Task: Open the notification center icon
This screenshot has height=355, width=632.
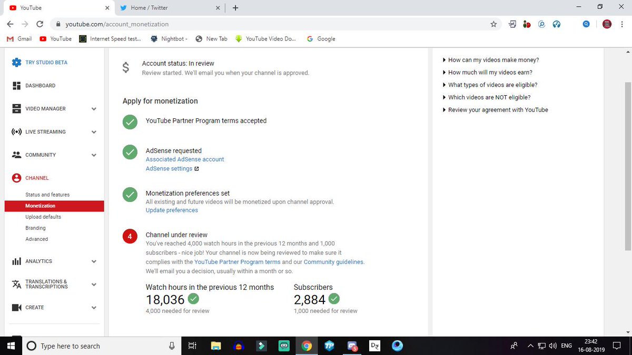Action: pyautogui.click(x=617, y=346)
